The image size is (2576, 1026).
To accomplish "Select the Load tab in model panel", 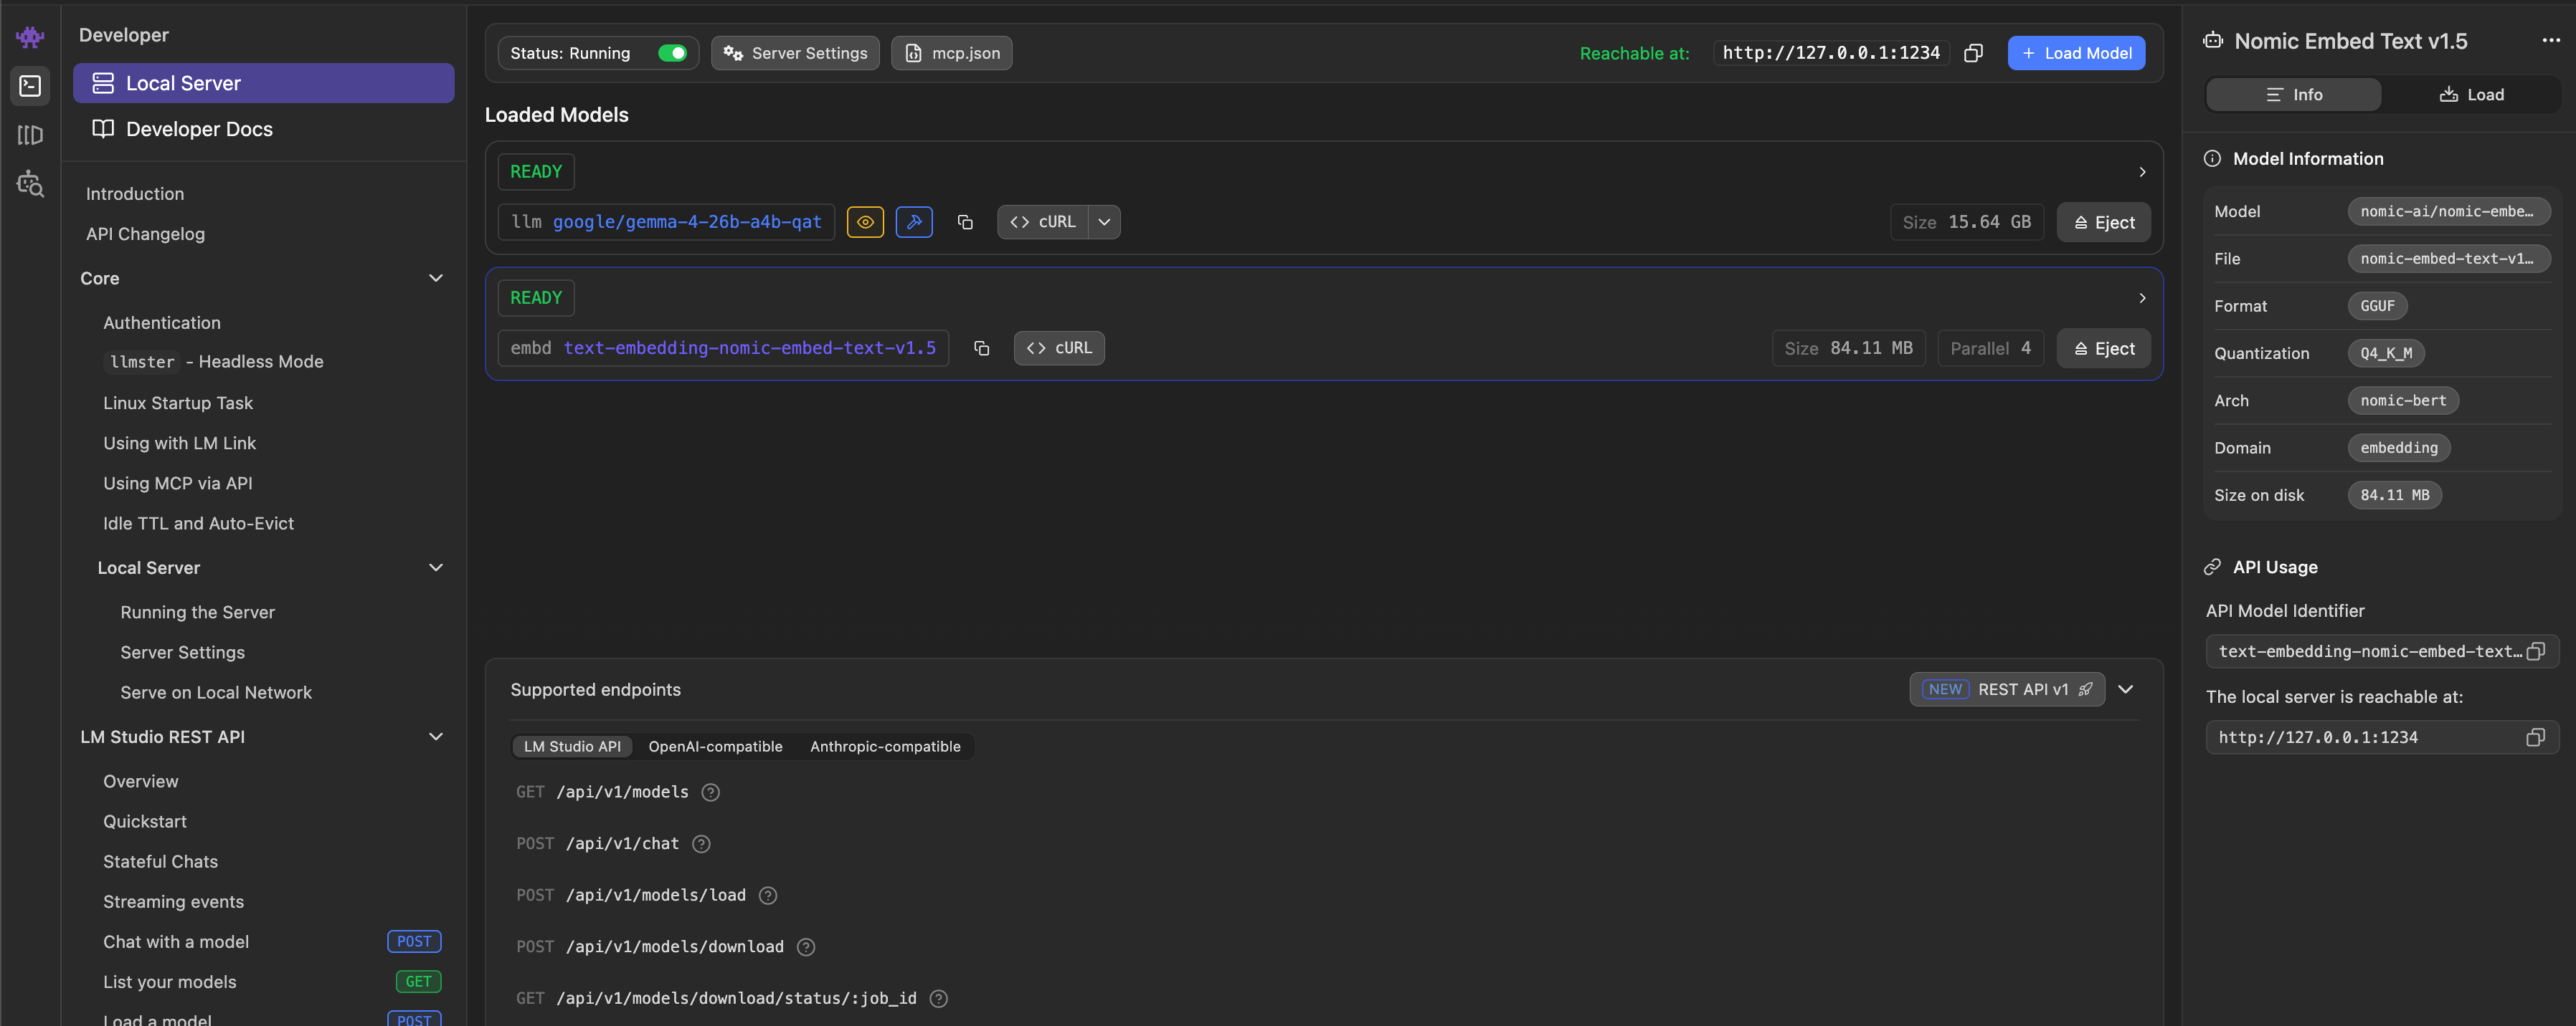I will [x=2471, y=95].
